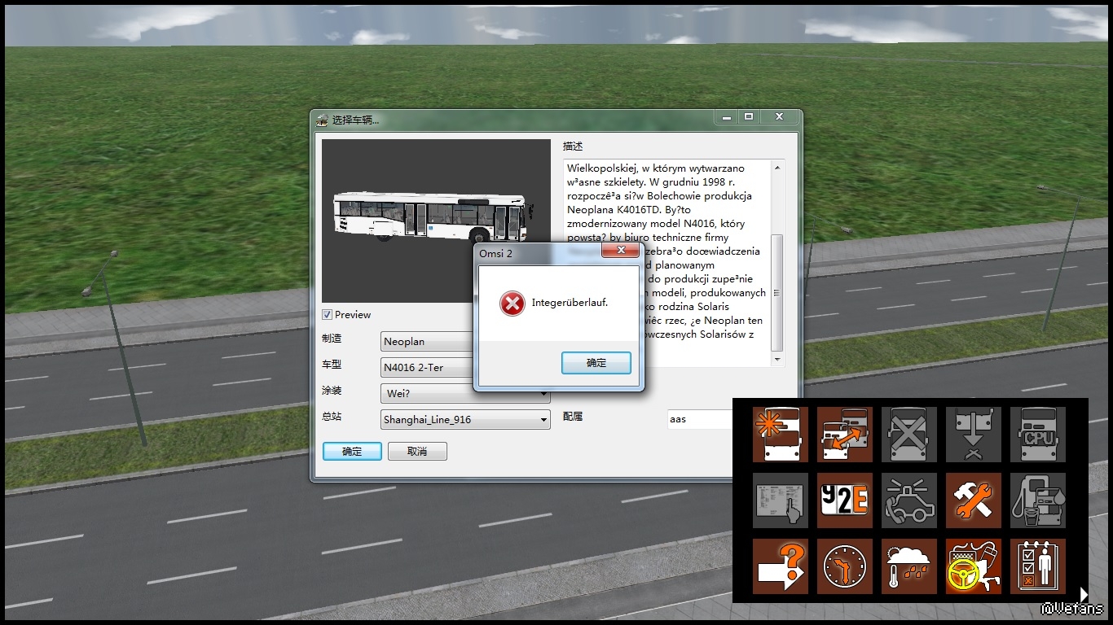The image size is (1113, 625).
Task: Click the description scrollbar up arrow
Action: coord(777,168)
